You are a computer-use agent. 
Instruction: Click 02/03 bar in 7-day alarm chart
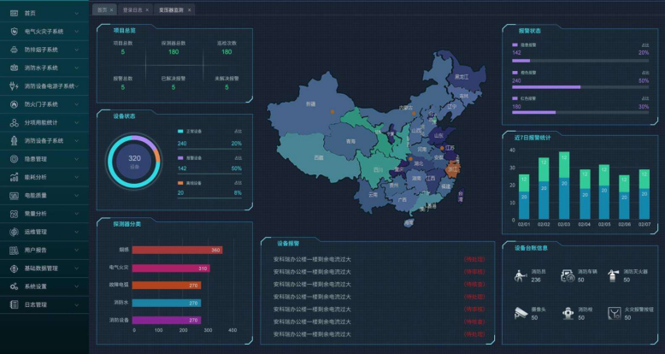coord(563,186)
